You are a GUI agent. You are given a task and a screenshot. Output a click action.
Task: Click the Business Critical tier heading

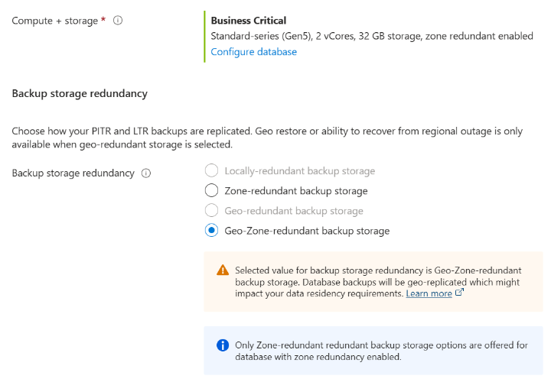click(x=249, y=21)
